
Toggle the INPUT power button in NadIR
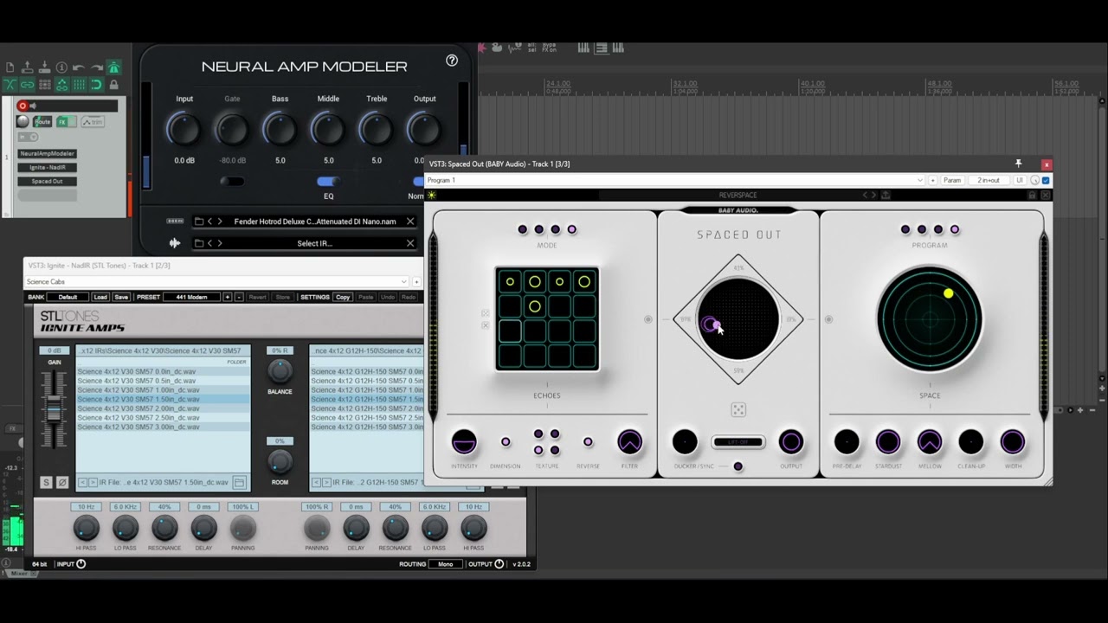pyautogui.click(x=81, y=564)
